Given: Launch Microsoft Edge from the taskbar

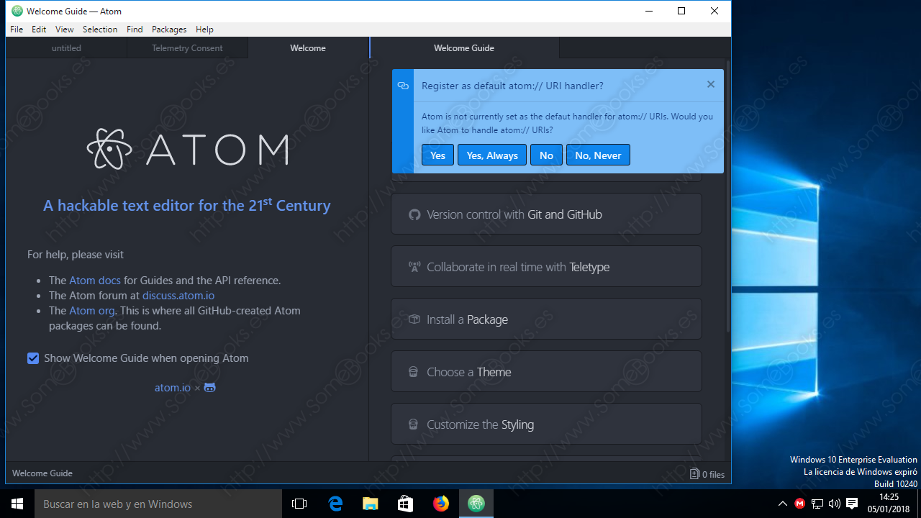Looking at the screenshot, I should click(x=335, y=504).
